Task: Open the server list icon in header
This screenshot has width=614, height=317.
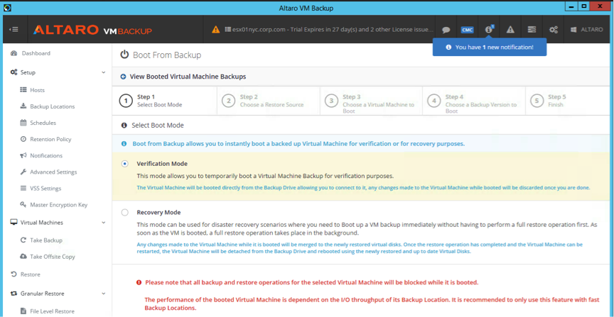Action: 532,29
